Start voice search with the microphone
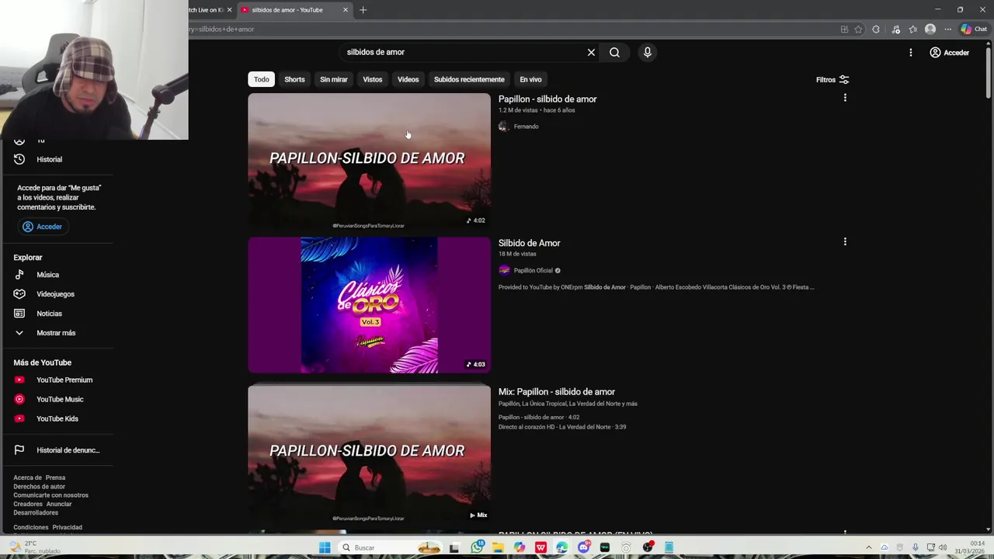This screenshot has width=994, height=559. click(x=648, y=52)
